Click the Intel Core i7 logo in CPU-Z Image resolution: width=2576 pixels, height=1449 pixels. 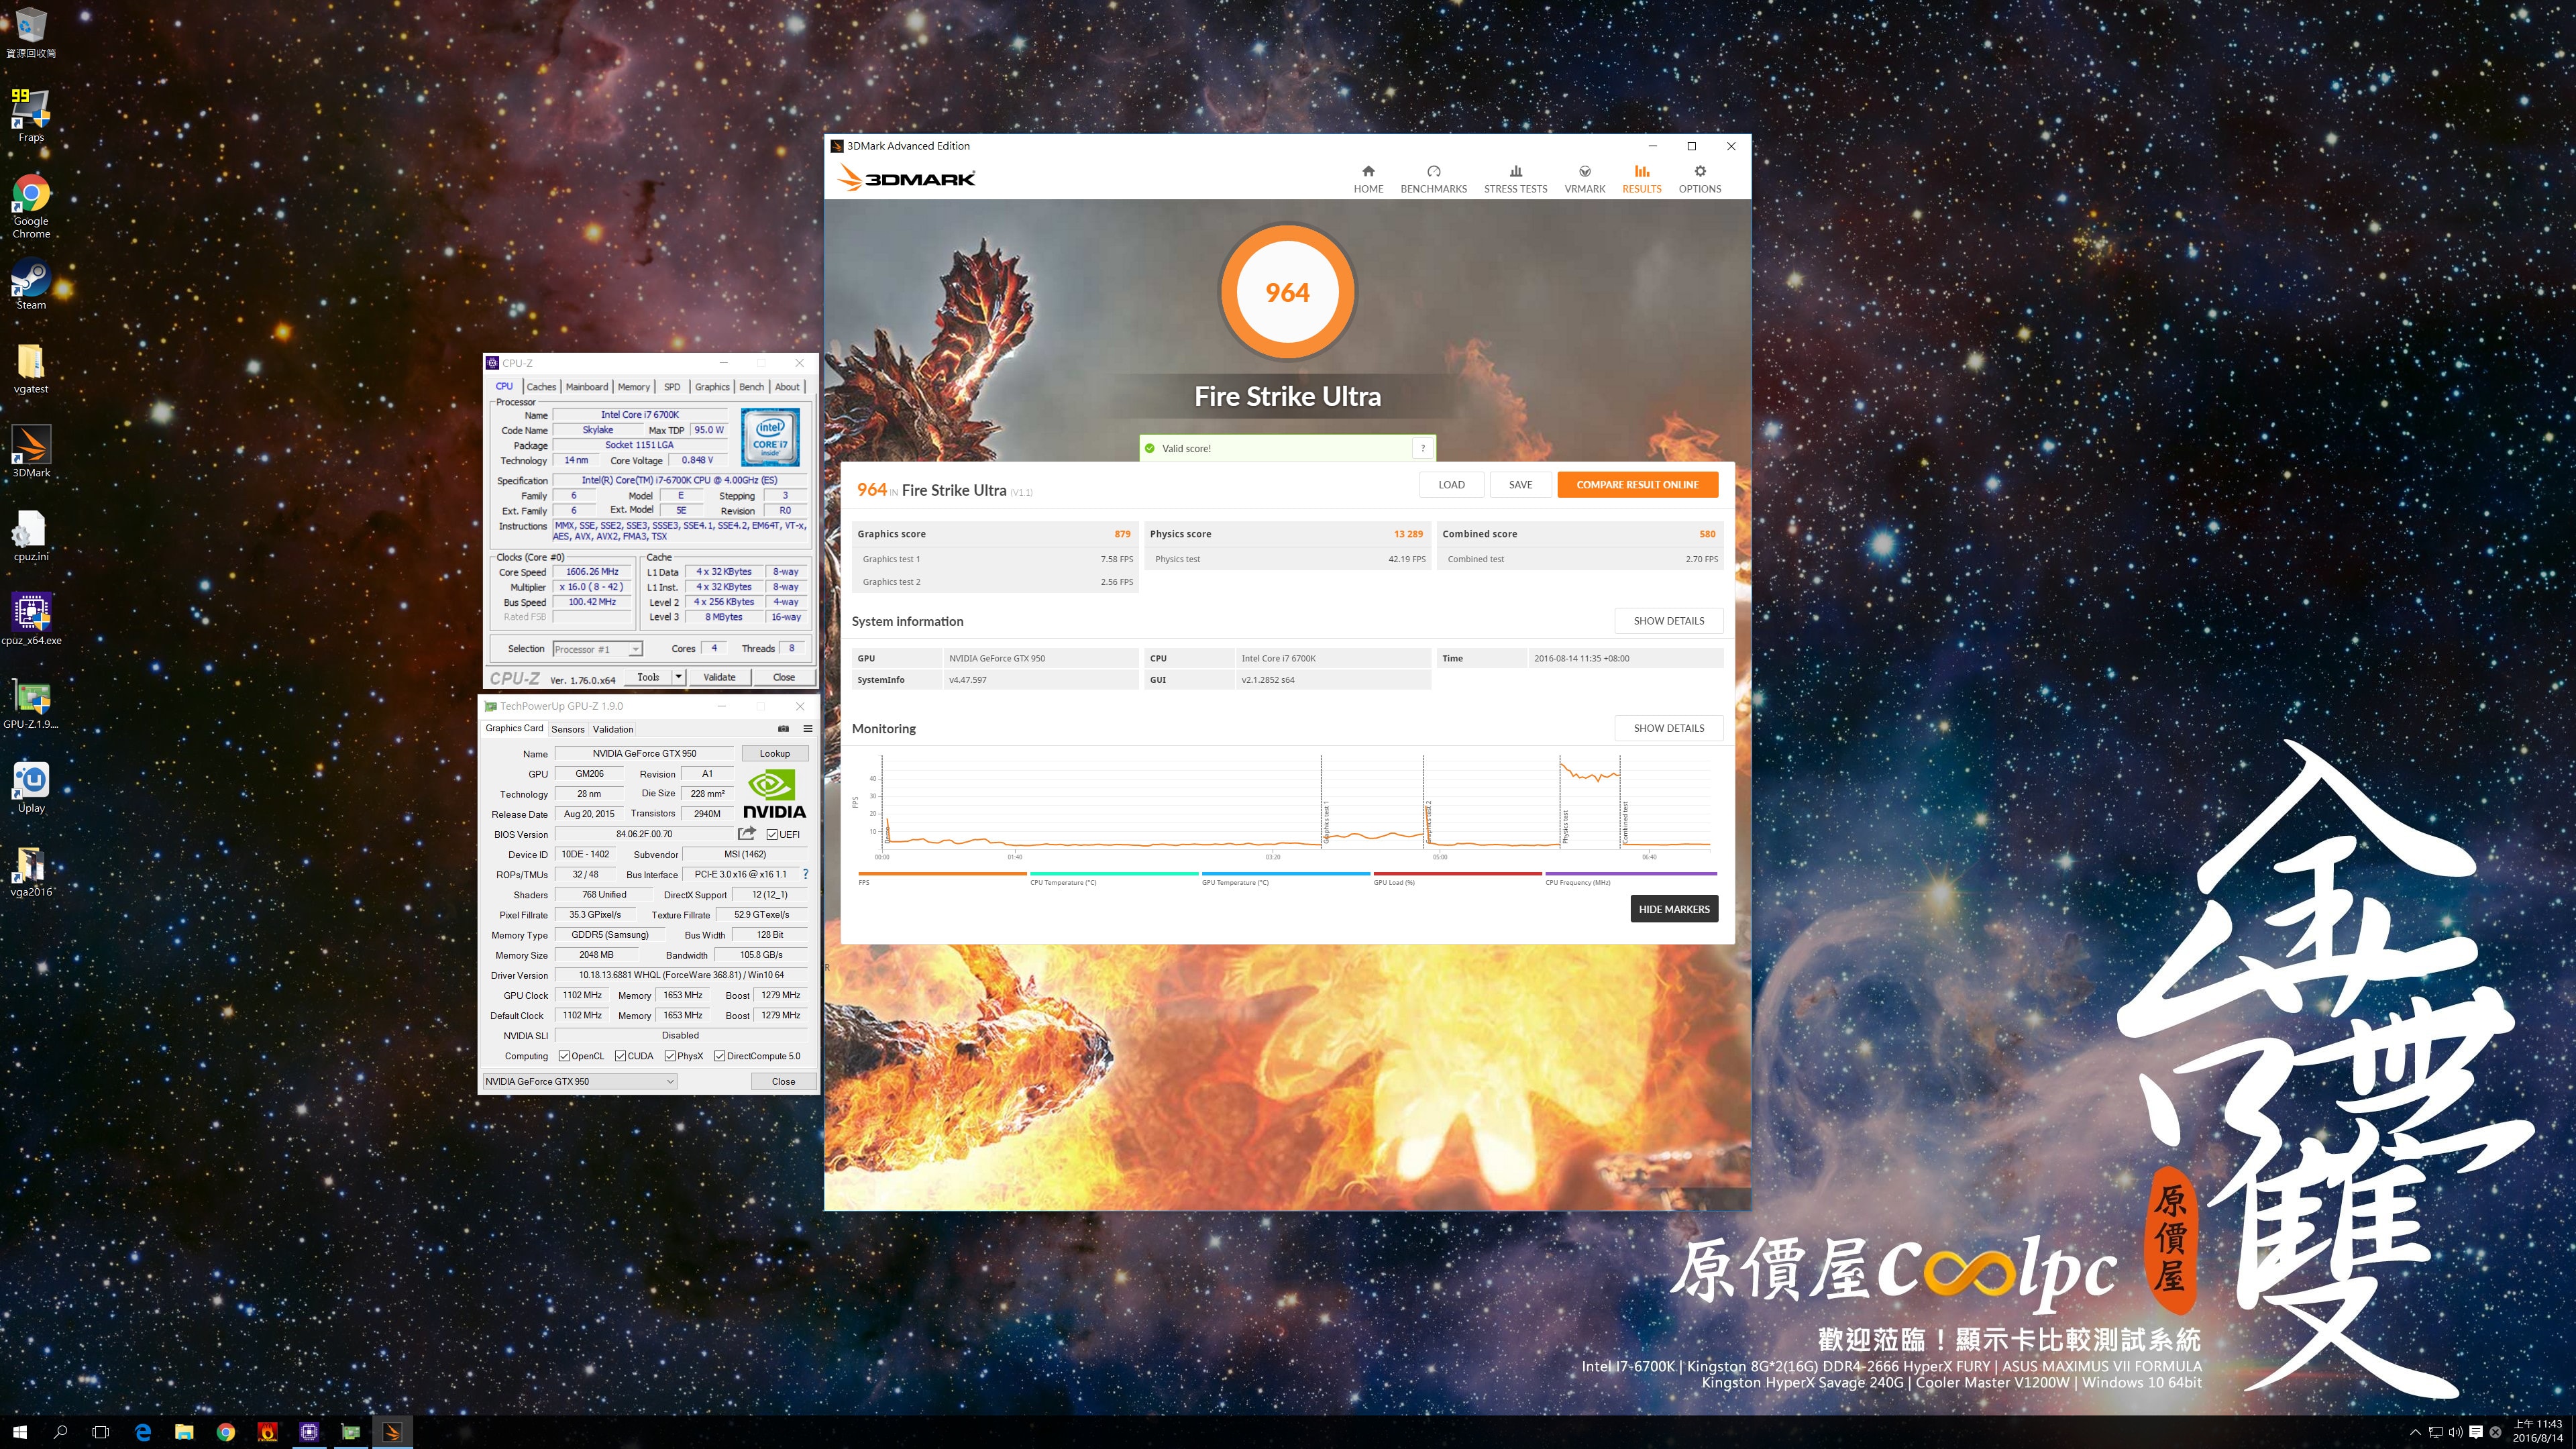pos(769,437)
